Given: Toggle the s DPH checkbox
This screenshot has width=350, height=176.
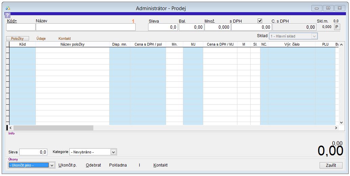Looking at the screenshot, I should [x=260, y=21].
